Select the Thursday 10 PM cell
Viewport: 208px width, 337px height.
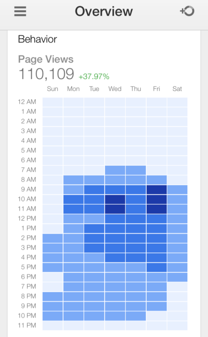point(136,316)
